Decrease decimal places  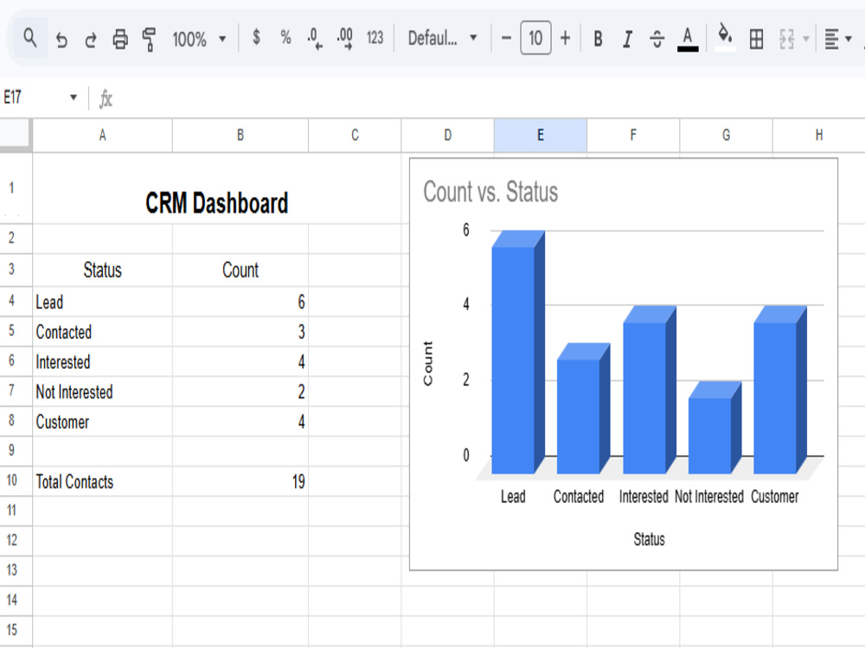tap(315, 39)
